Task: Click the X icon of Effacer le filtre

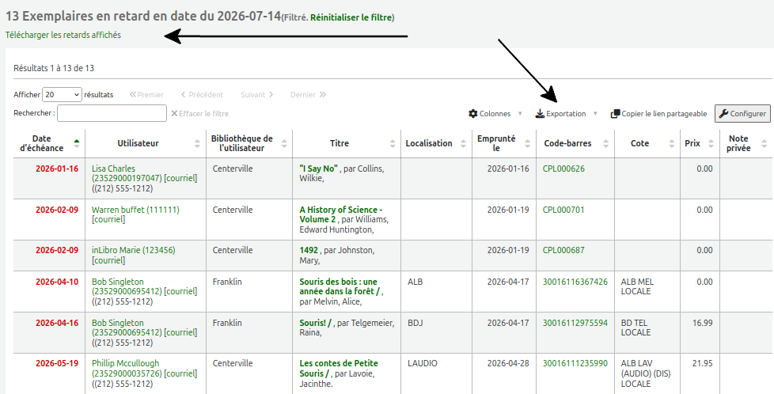Action: tap(174, 114)
